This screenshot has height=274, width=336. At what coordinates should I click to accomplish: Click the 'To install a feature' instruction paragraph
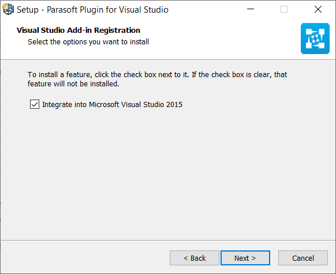157,79
